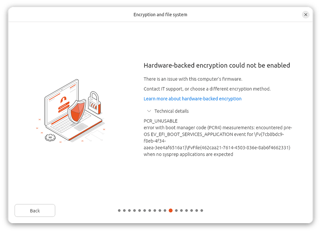321x232 pixels.
Task: Click the gear icon below the laptop
Action: pos(50,137)
